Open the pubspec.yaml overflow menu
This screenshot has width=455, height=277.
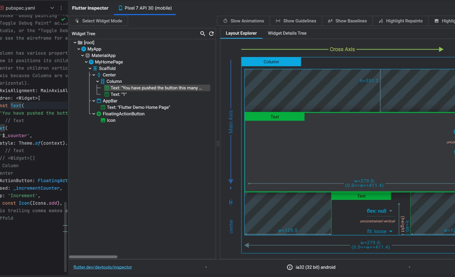coord(61,8)
